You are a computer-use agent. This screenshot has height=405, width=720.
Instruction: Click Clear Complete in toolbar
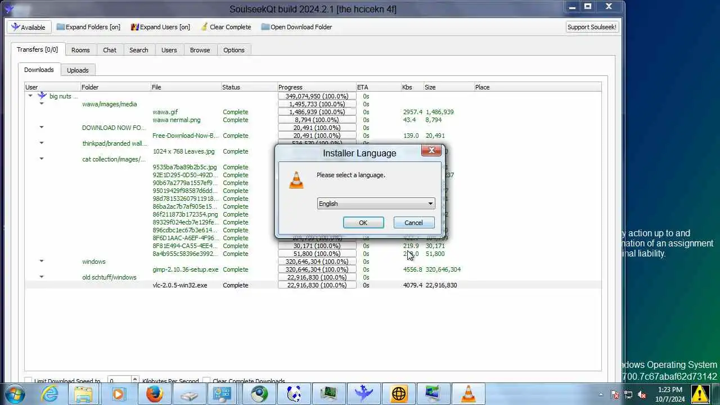point(226,27)
